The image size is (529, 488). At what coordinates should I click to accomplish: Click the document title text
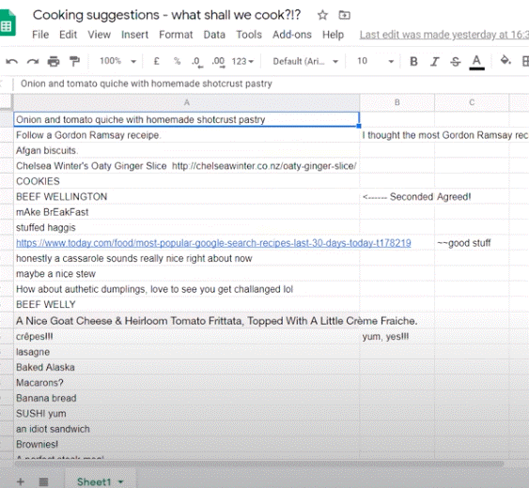tap(166, 15)
